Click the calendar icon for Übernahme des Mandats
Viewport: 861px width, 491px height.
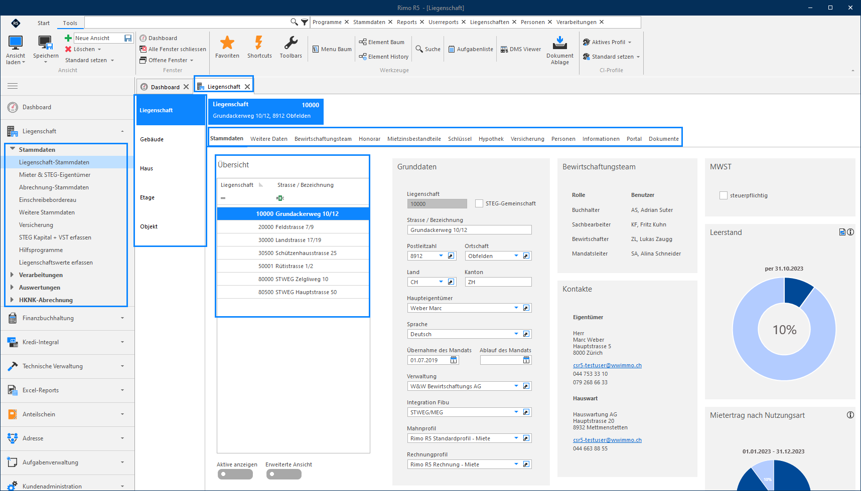[454, 360]
